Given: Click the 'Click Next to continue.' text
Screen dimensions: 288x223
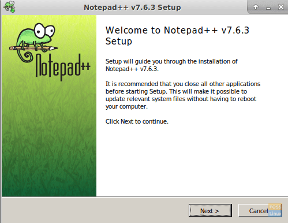Looking at the screenshot, I should coord(137,121).
